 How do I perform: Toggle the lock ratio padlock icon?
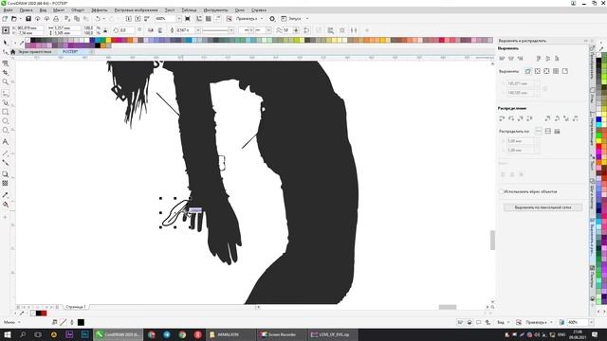coord(105,30)
